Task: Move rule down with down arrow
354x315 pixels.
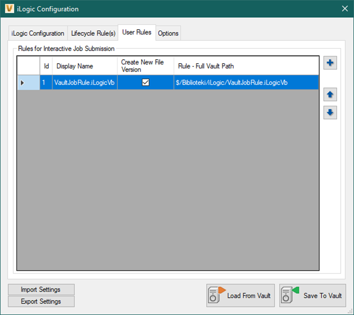Action: click(x=331, y=112)
